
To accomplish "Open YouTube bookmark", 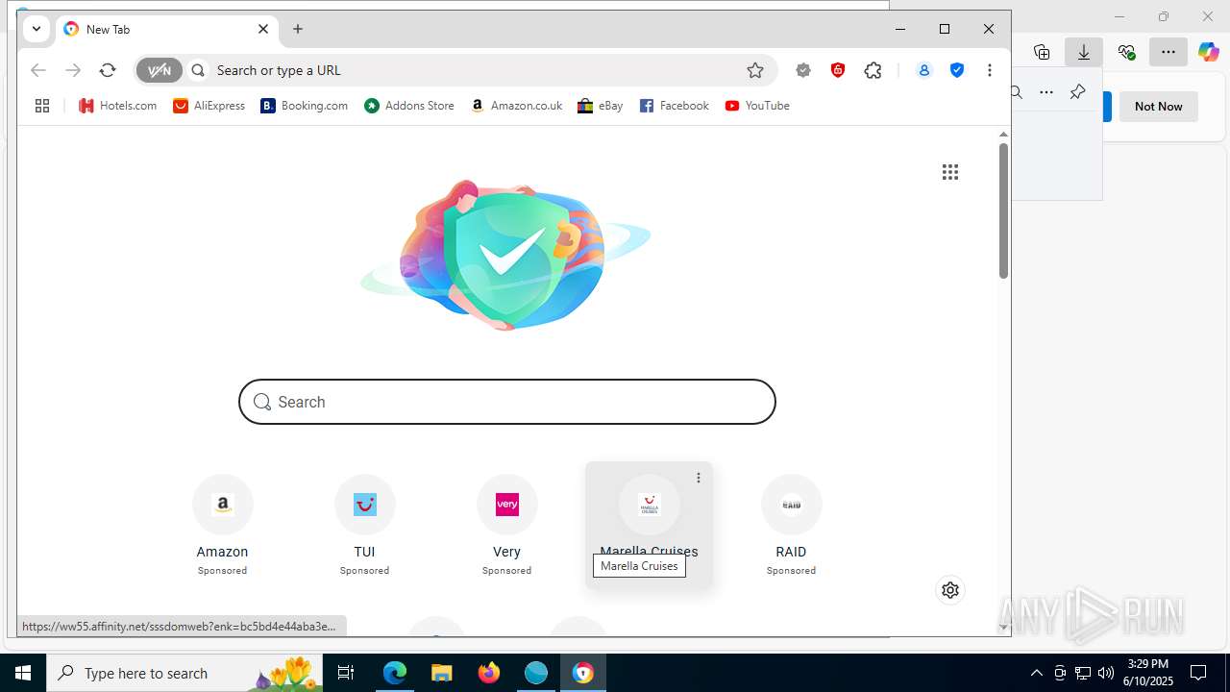I will point(757,106).
